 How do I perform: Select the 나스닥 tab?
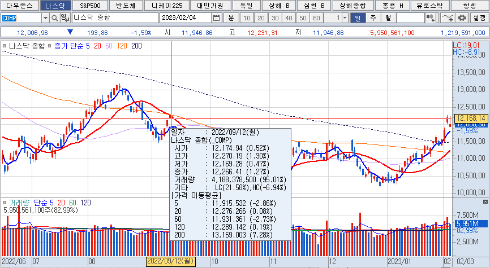tap(55, 5)
